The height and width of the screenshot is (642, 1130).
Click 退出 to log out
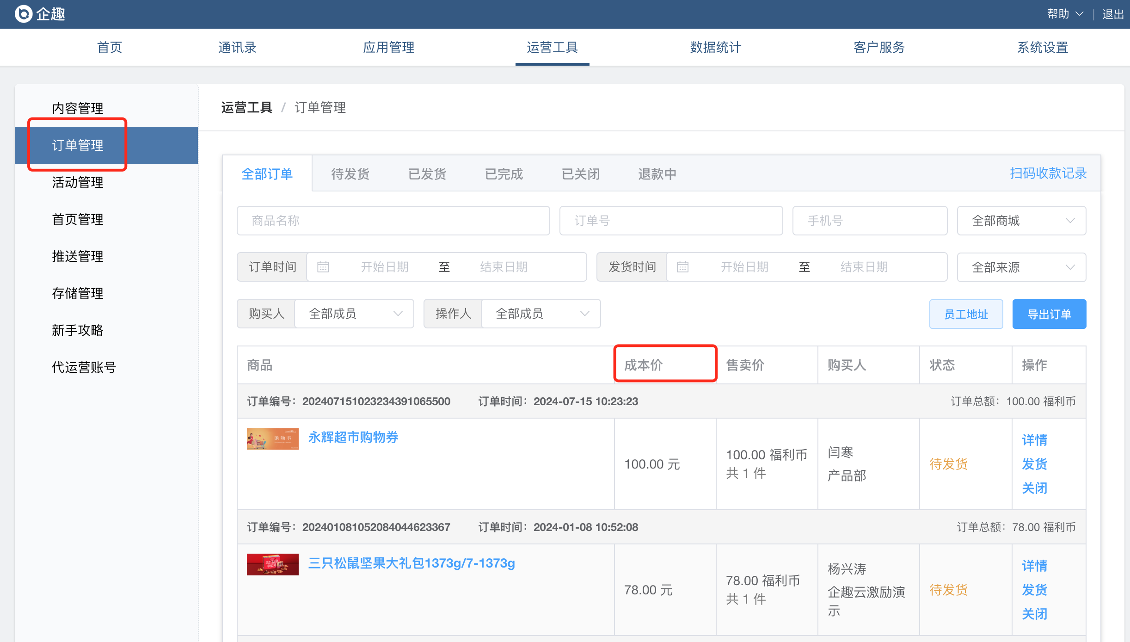pos(1113,14)
